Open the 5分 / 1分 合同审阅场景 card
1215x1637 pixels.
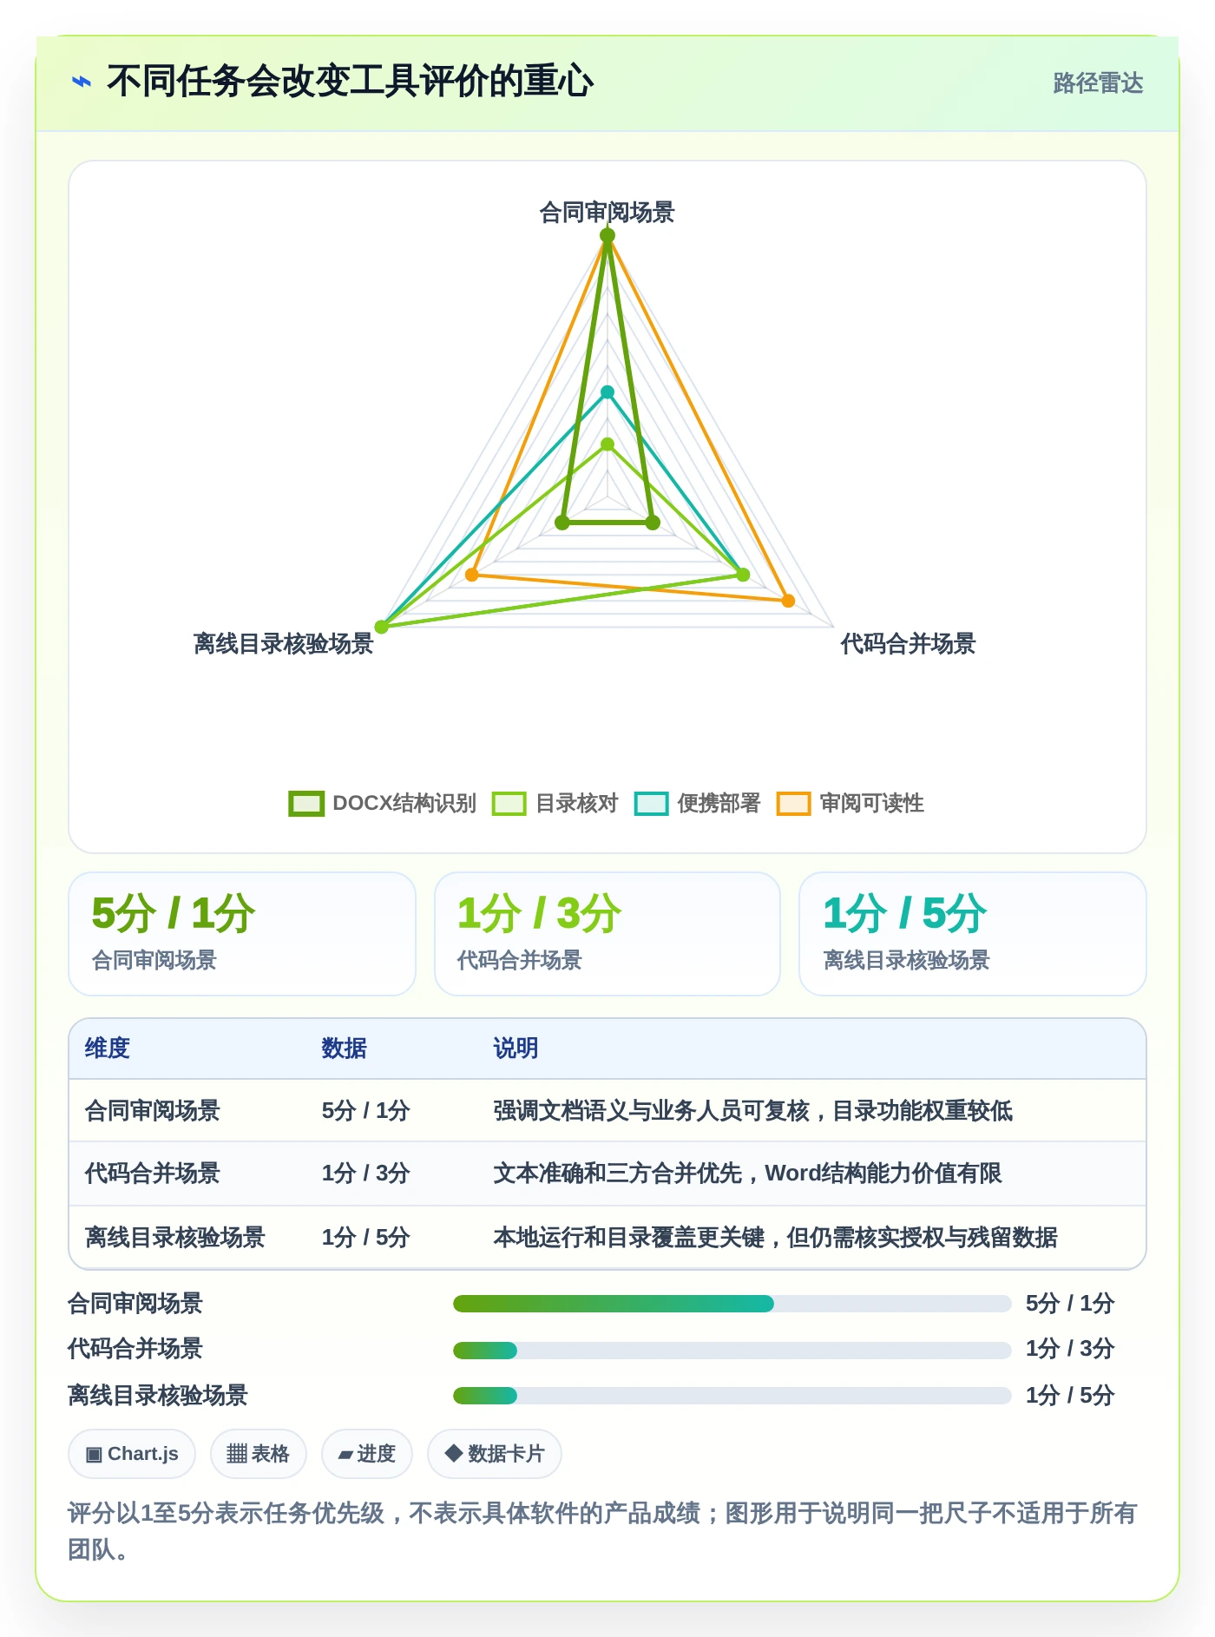[242, 934]
